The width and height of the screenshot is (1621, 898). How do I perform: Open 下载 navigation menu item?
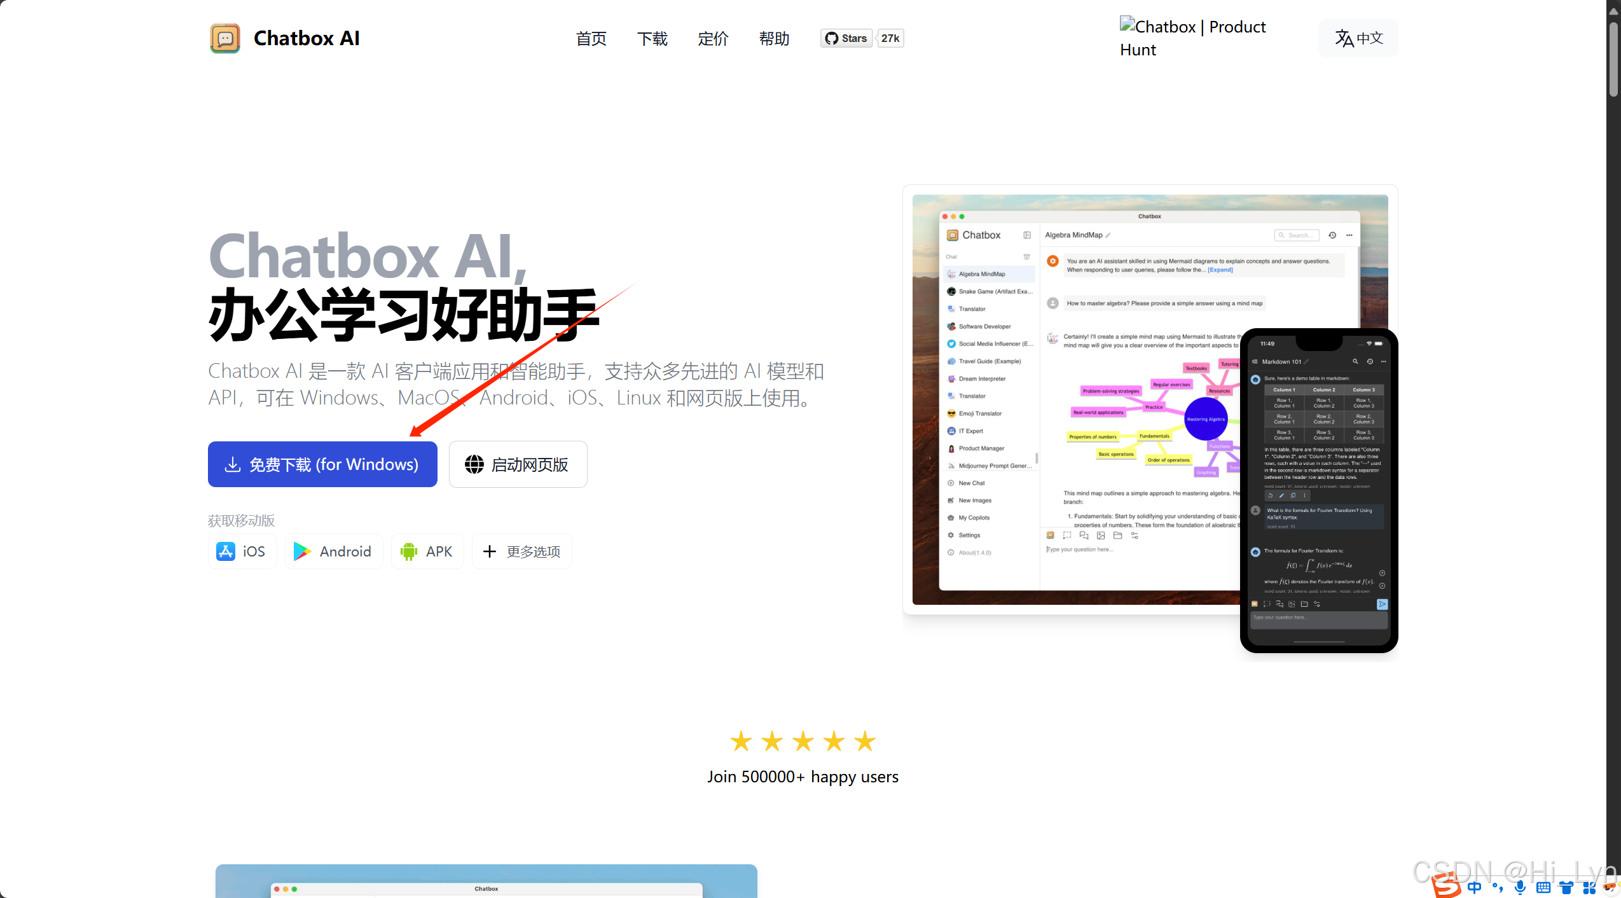click(652, 39)
